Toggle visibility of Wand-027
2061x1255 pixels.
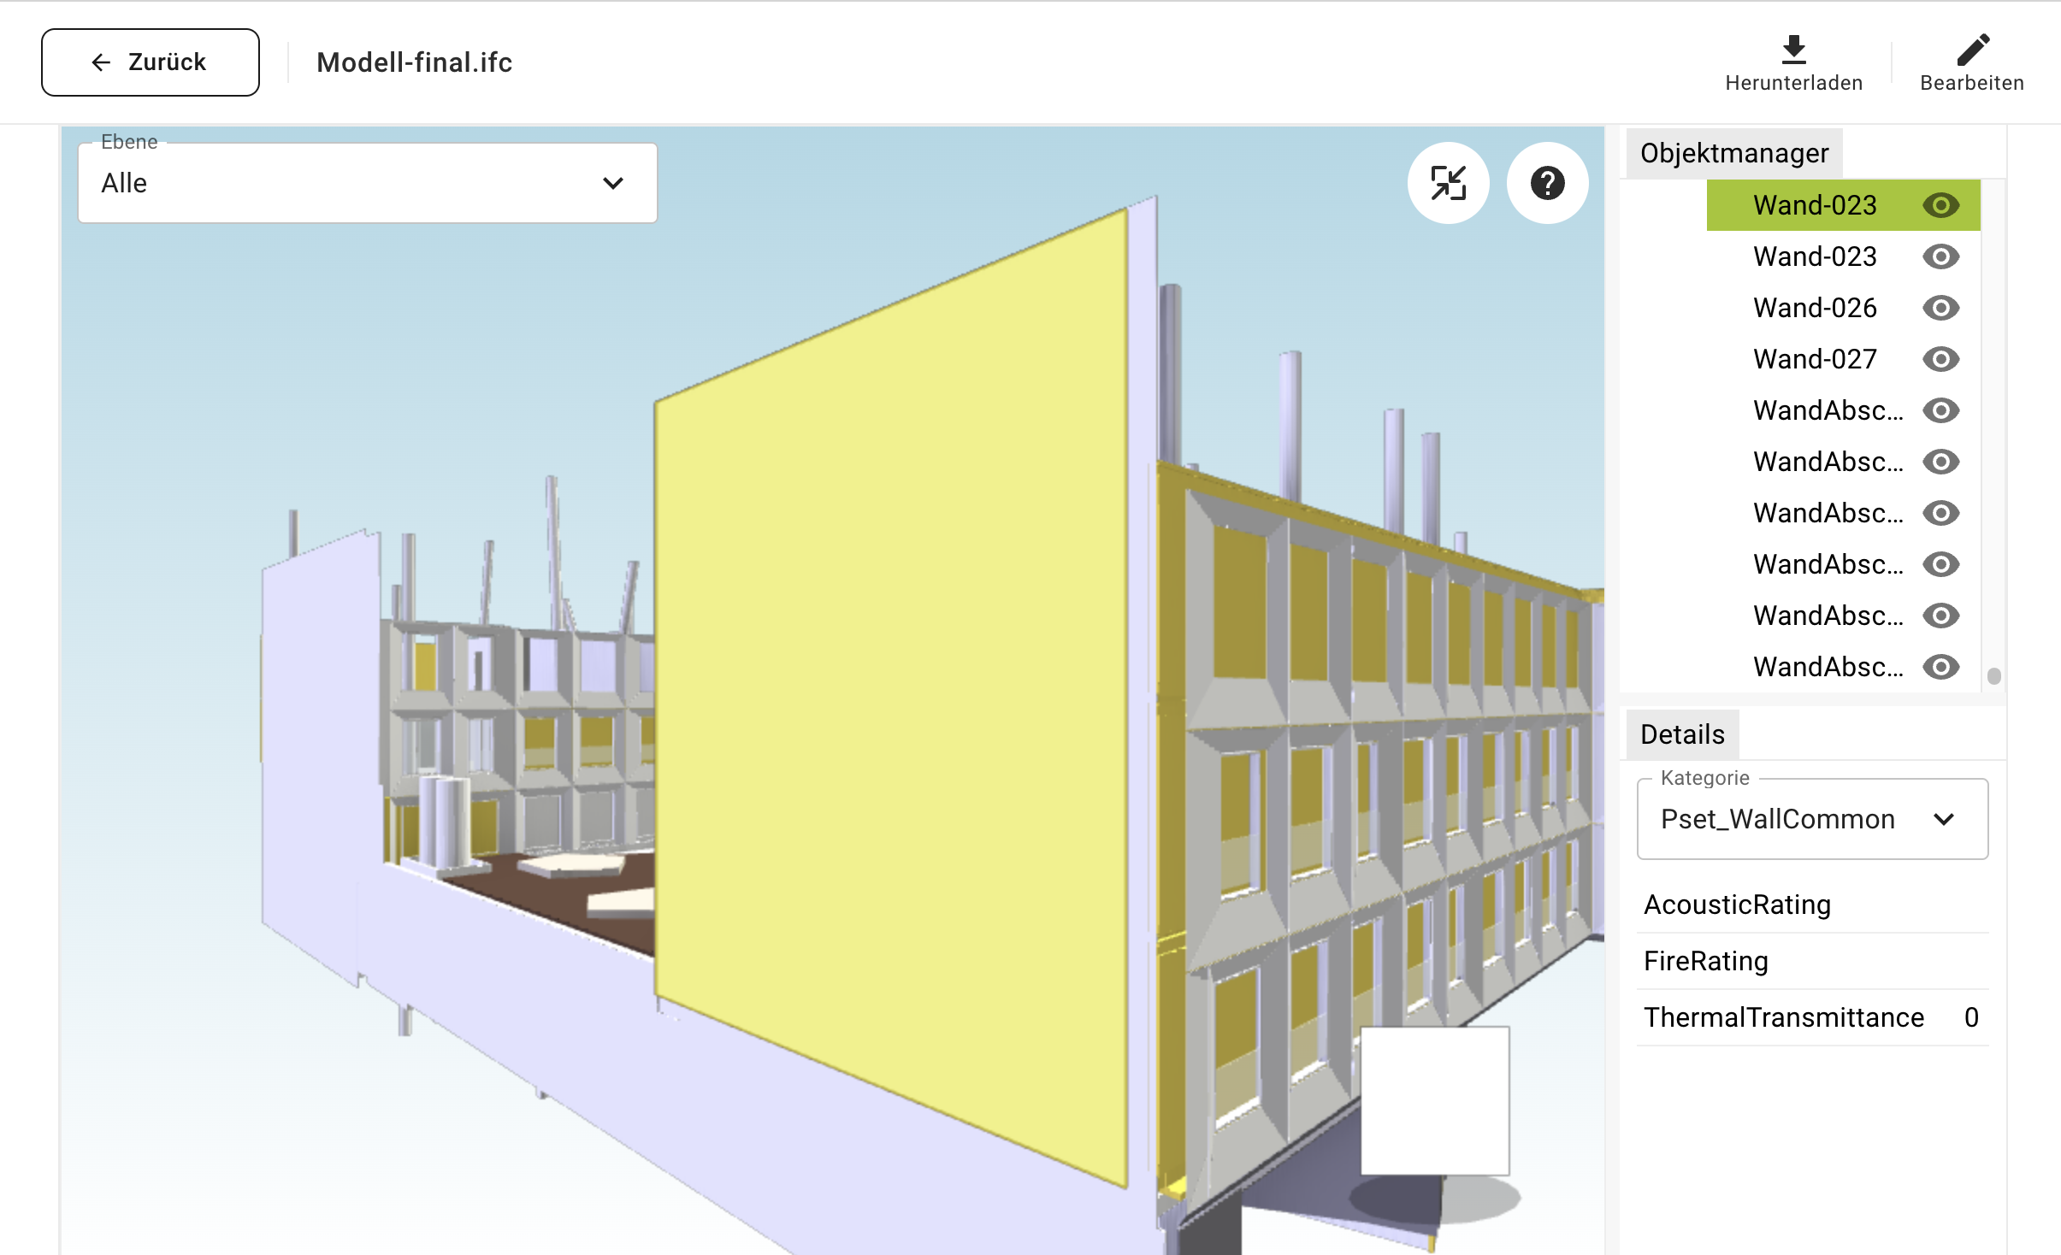(x=1940, y=359)
